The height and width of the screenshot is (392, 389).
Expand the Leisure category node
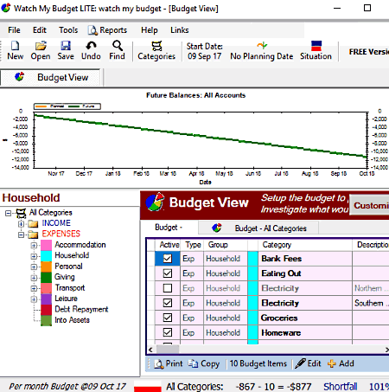point(34,299)
